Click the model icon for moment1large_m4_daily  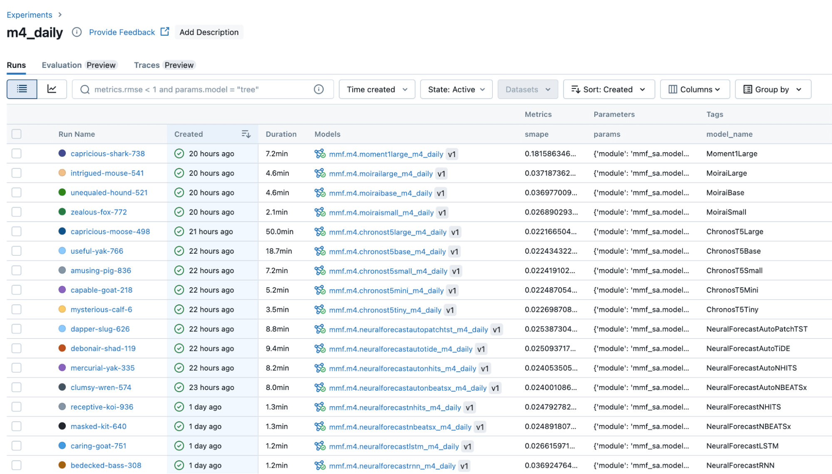(x=320, y=154)
